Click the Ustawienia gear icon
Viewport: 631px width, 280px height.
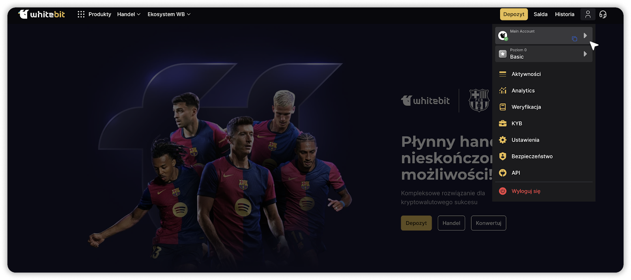[x=502, y=140]
